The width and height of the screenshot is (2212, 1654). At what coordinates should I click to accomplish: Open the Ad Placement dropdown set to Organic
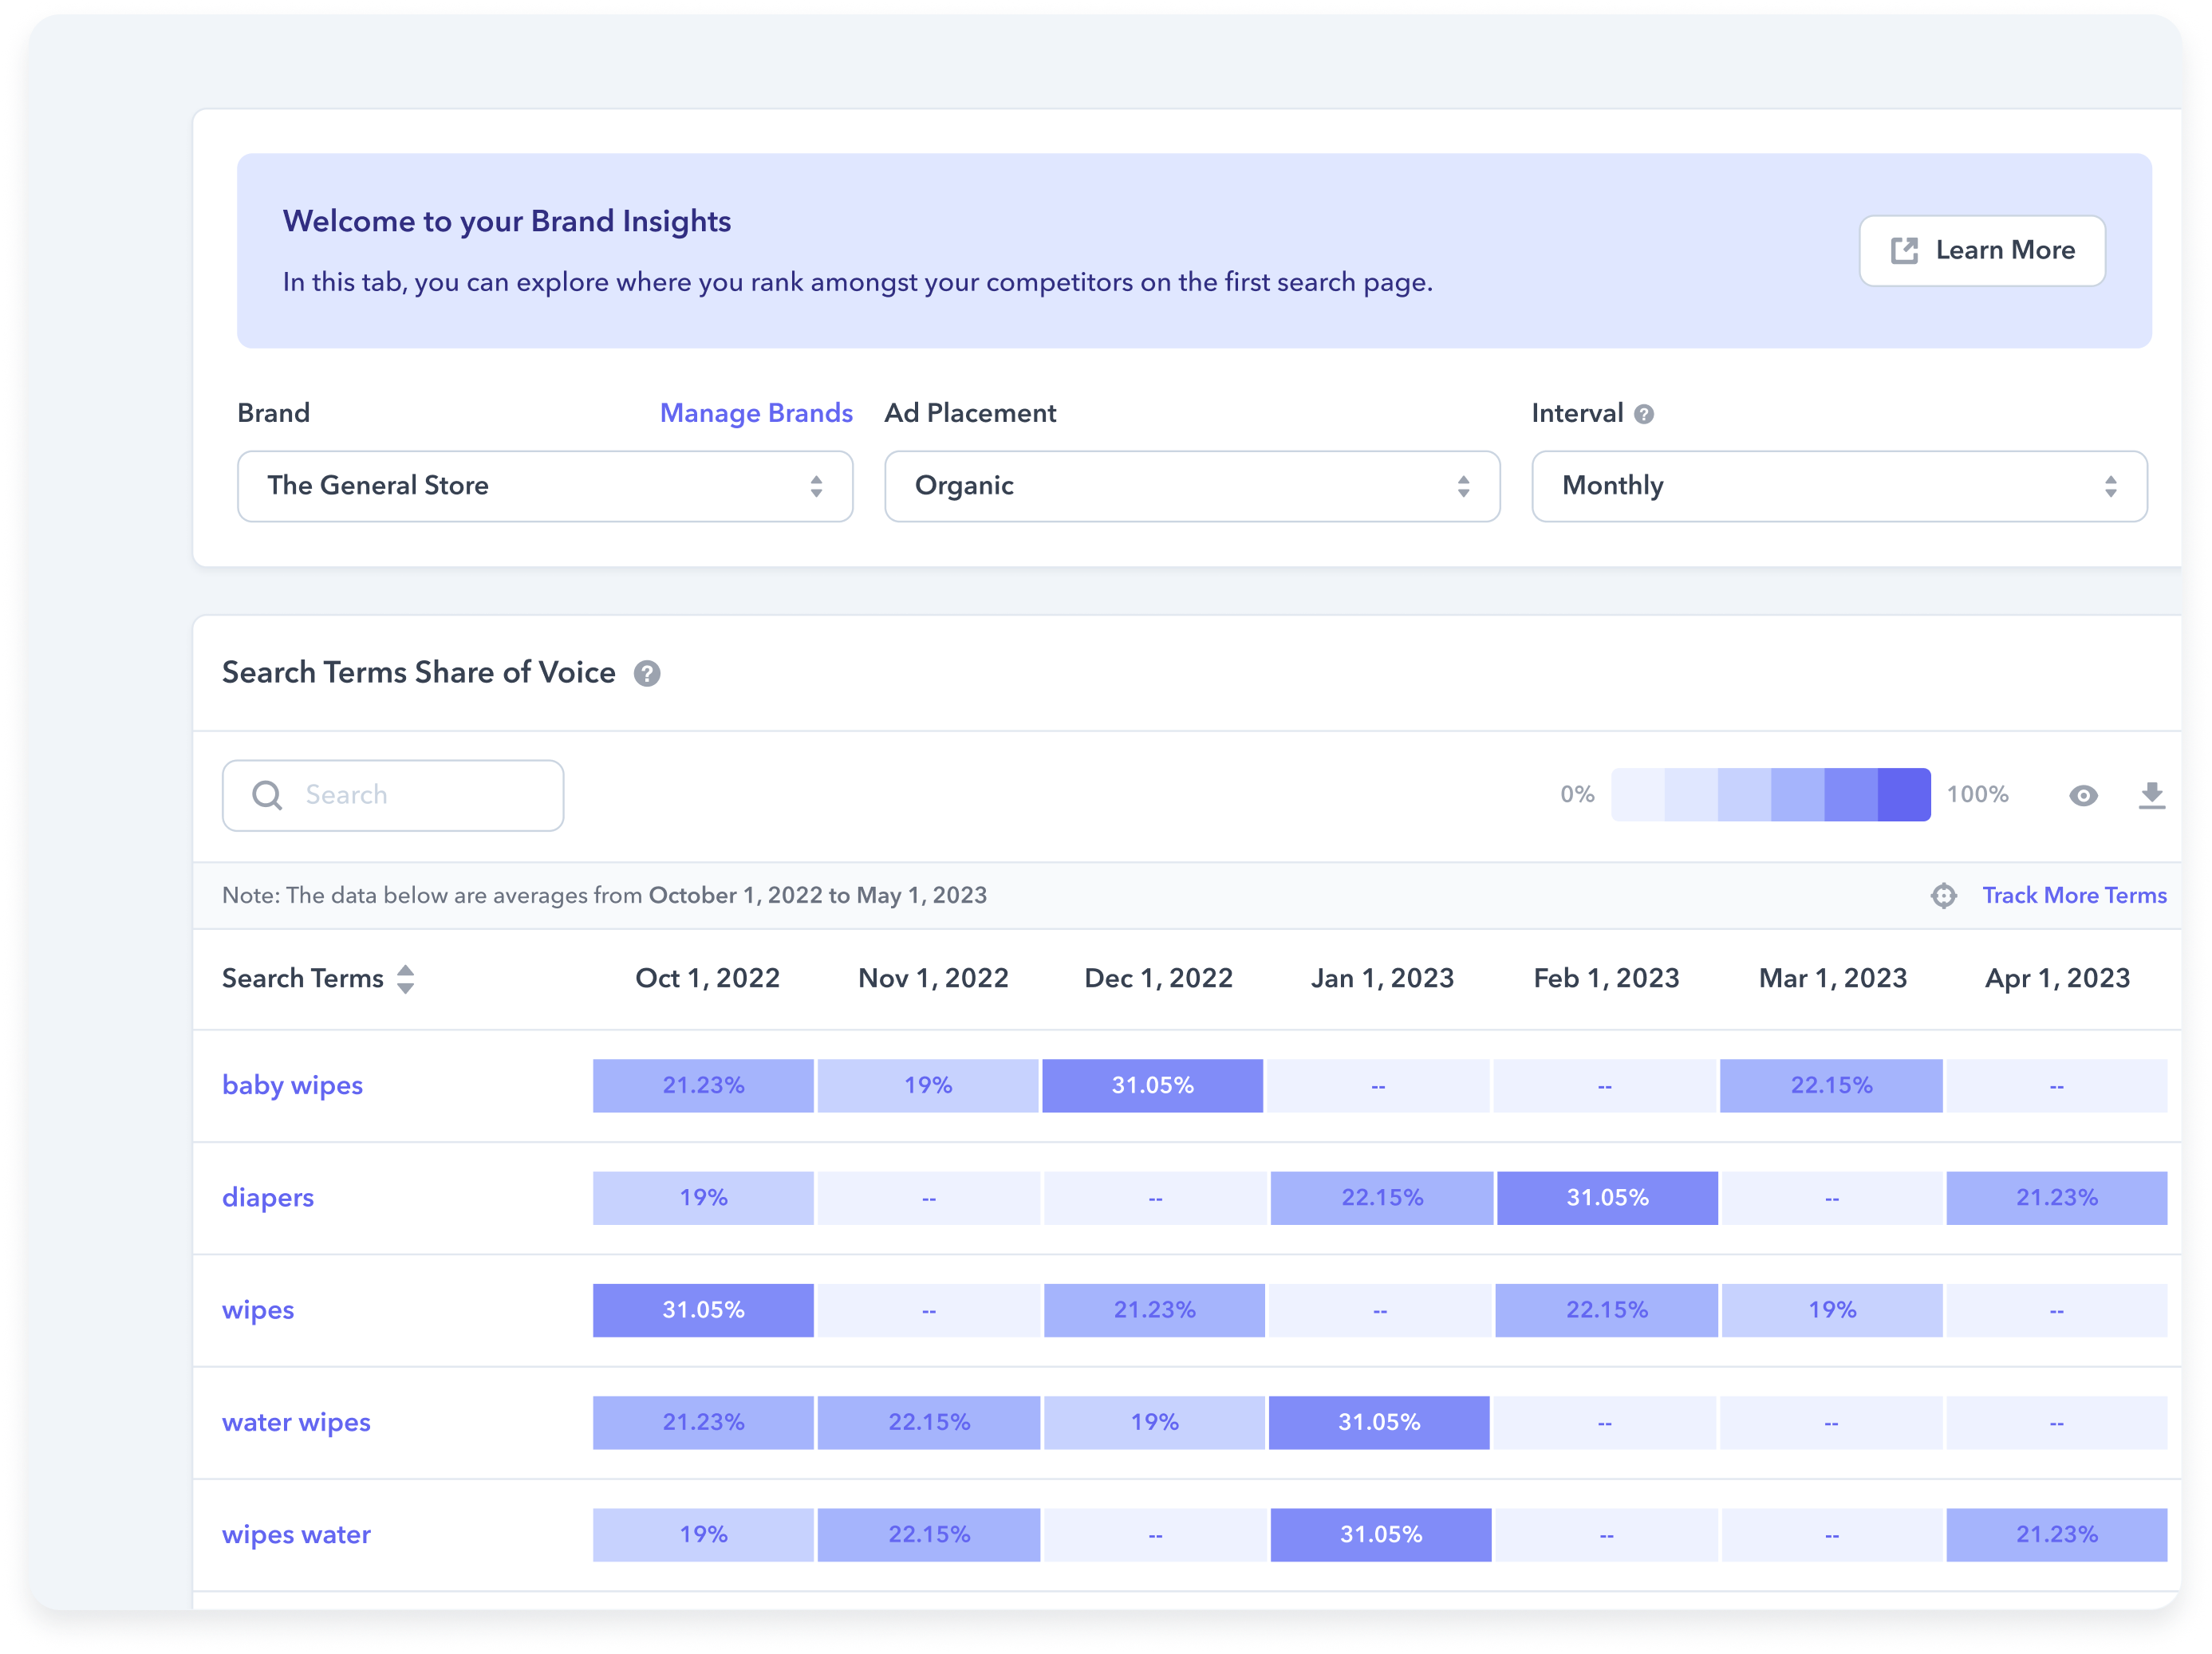point(1191,486)
